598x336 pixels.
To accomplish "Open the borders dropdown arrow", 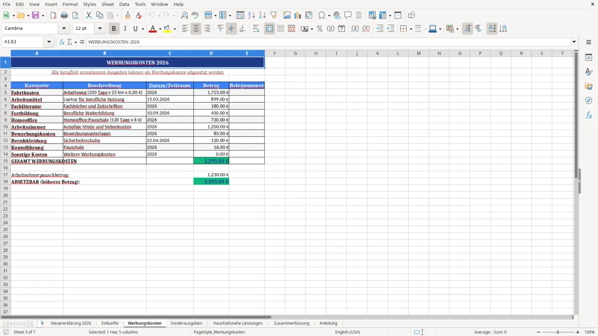I will tap(410, 28).
